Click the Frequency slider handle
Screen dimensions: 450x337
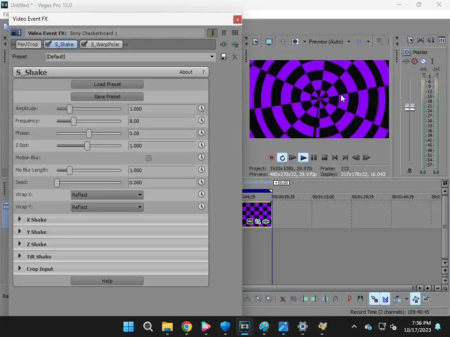73,121
